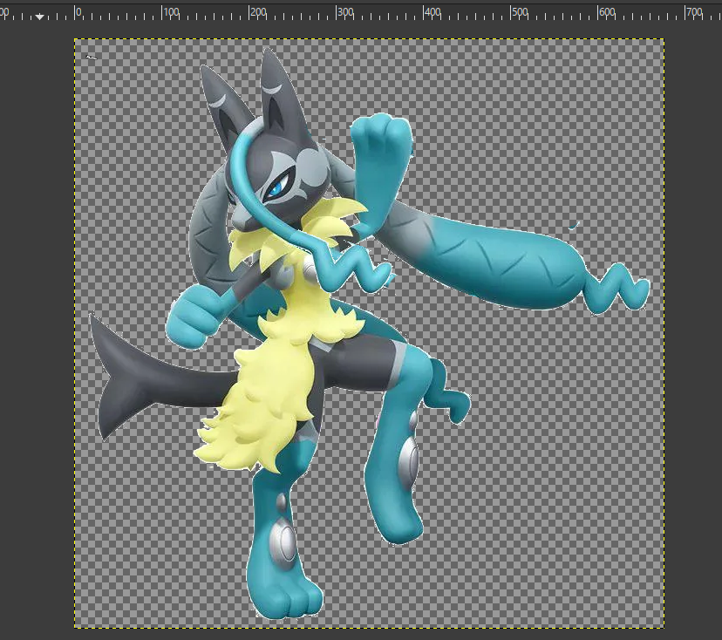Click the "500" label on the ruler
This screenshot has height=640, width=722.
point(520,12)
